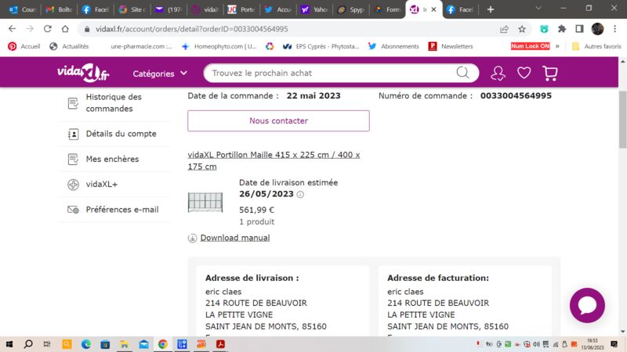Switch to the Boîte Gmail tab

pyautogui.click(x=59, y=9)
